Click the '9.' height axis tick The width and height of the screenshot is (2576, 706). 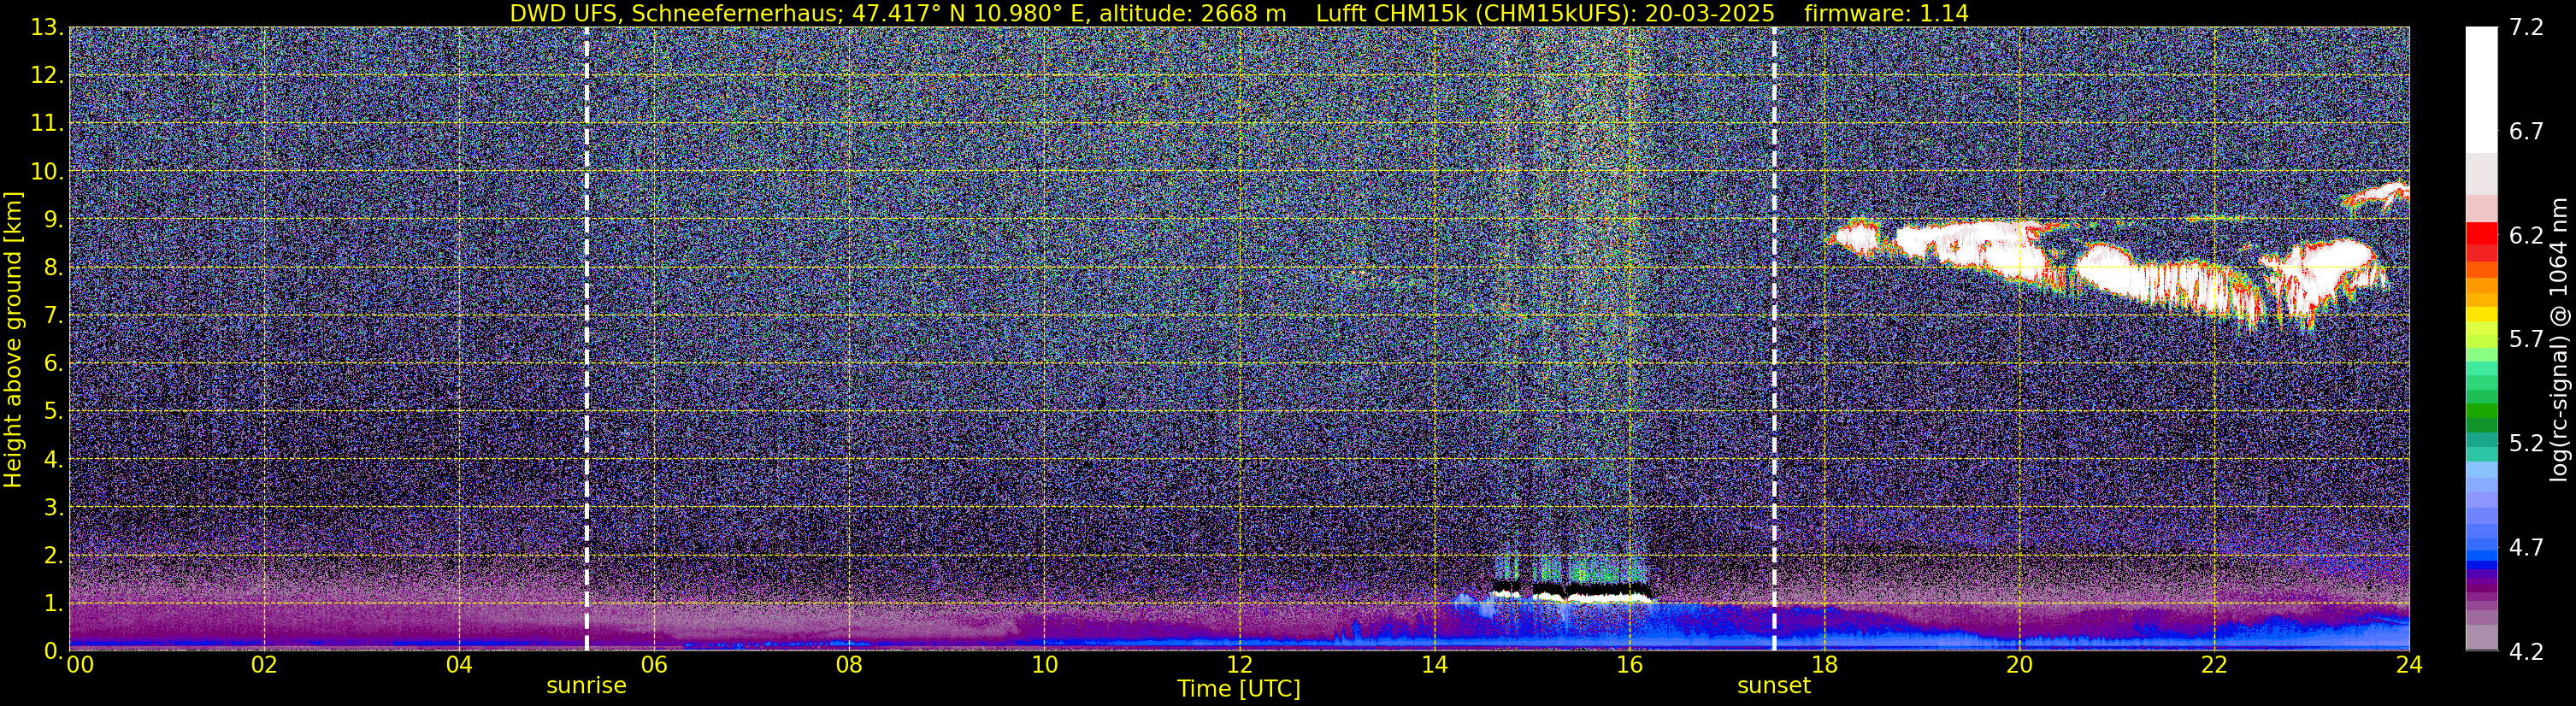pyautogui.click(x=54, y=219)
